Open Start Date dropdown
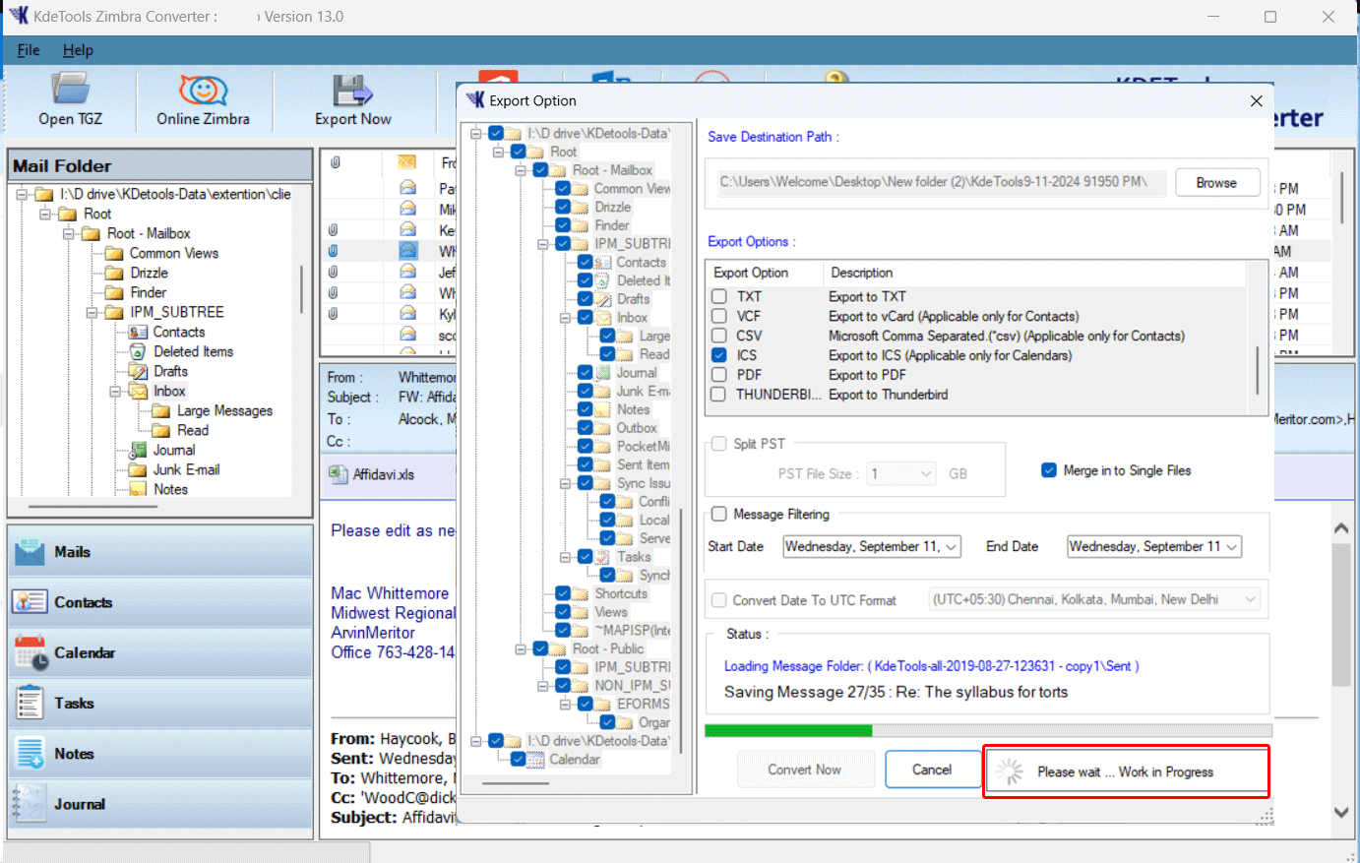The image size is (1360, 863). [952, 547]
